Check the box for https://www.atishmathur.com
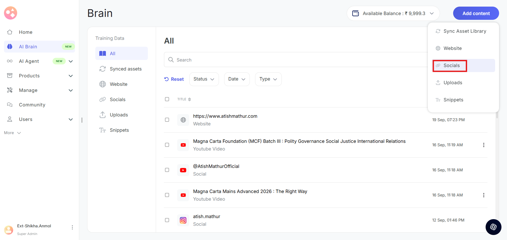 tap(167, 120)
